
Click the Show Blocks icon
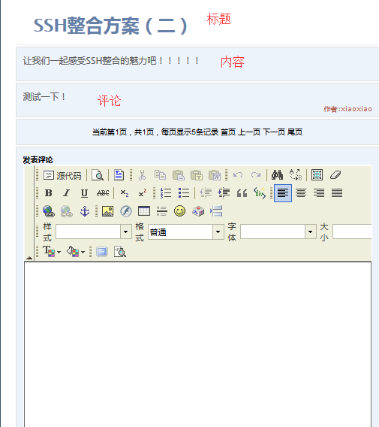(120, 252)
